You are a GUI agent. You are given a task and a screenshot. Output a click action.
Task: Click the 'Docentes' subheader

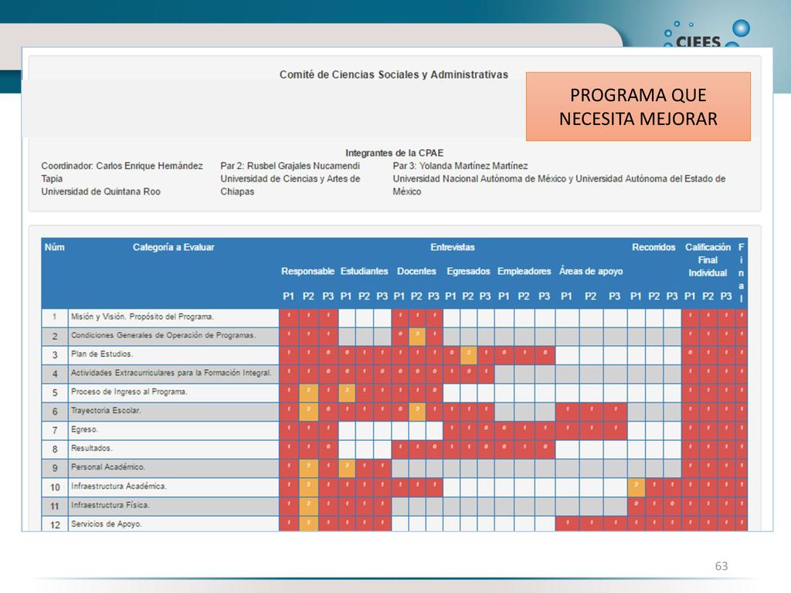pyautogui.click(x=416, y=271)
